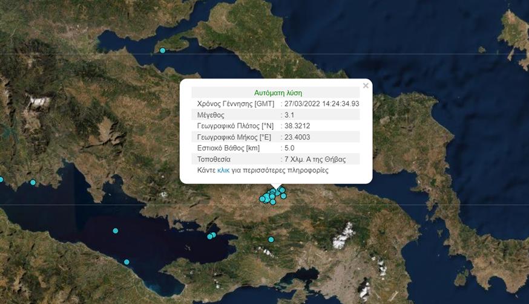Select the bottom marker of the Thebes cluster
The width and height of the screenshot is (529, 304).
coord(273,202)
